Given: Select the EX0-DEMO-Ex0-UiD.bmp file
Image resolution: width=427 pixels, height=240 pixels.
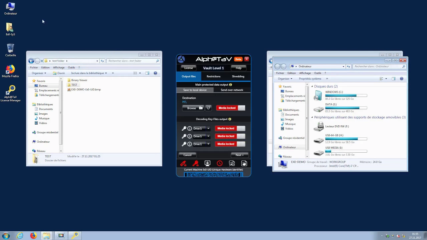Looking at the screenshot, I should pyautogui.click(x=84, y=89).
